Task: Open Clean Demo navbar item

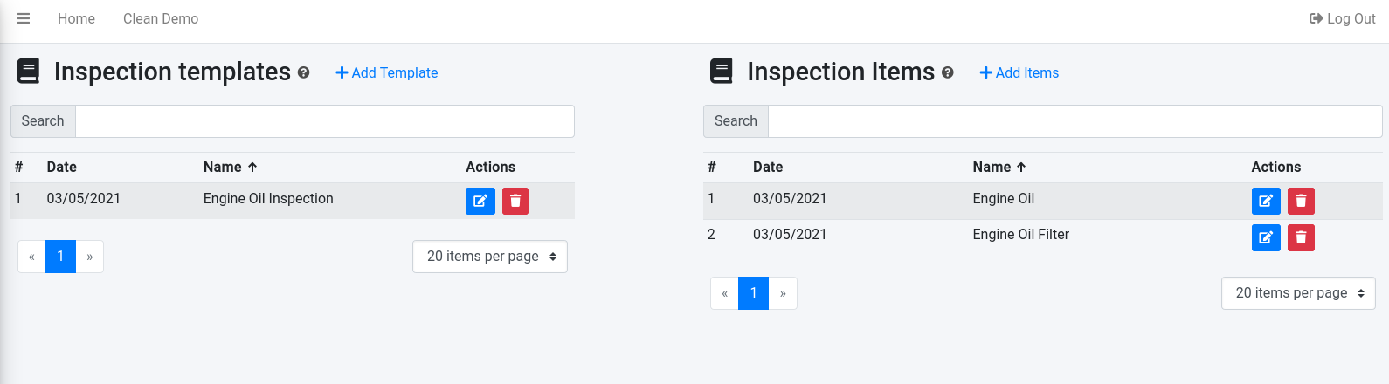Action: pos(161,18)
